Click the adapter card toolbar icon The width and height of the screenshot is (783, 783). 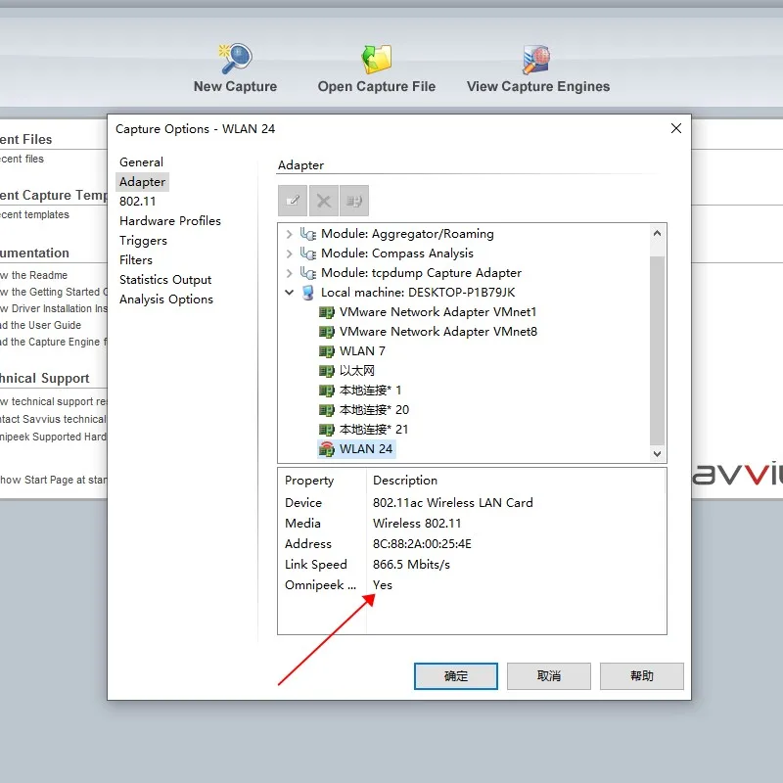pos(354,201)
